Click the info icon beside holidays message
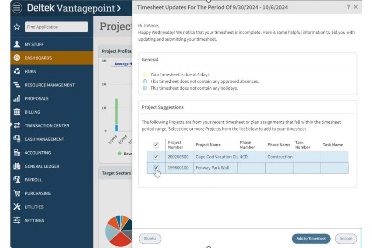372x248 pixels. 145,88
